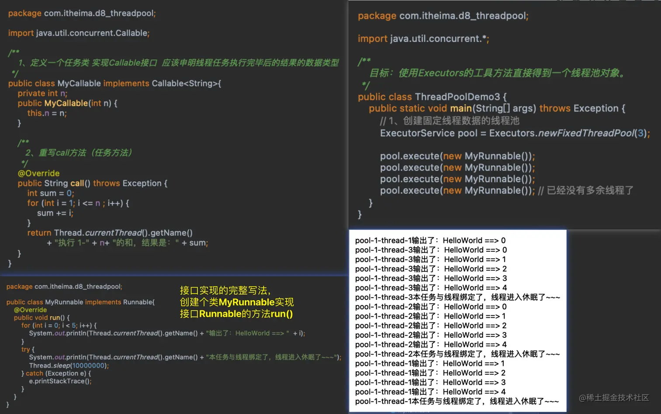Click the comment about defining a Callable task class
Image resolution: width=661 pixels, height=414 pixels.
pos(178,63)
